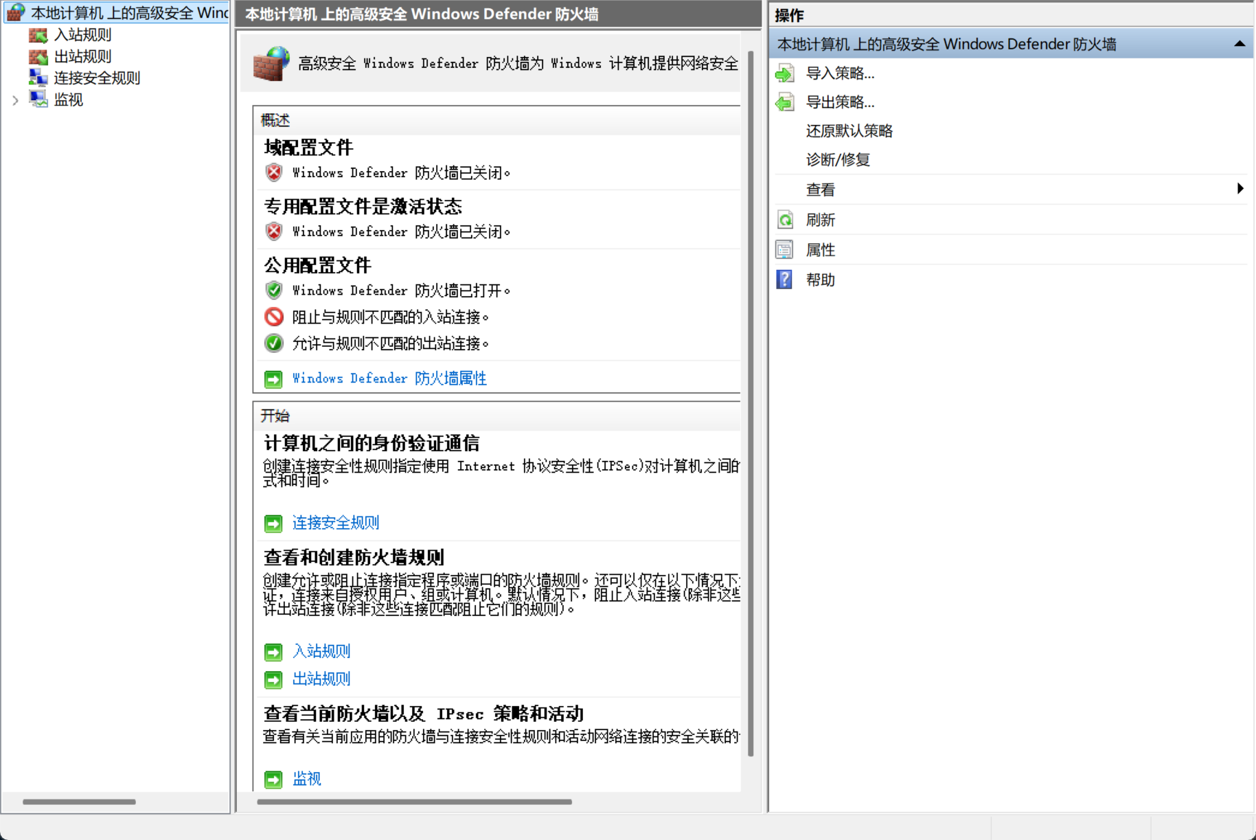Choose 导出策略... in actions pane
This screenshot has height=840, width=1256.
coord(840,102)
